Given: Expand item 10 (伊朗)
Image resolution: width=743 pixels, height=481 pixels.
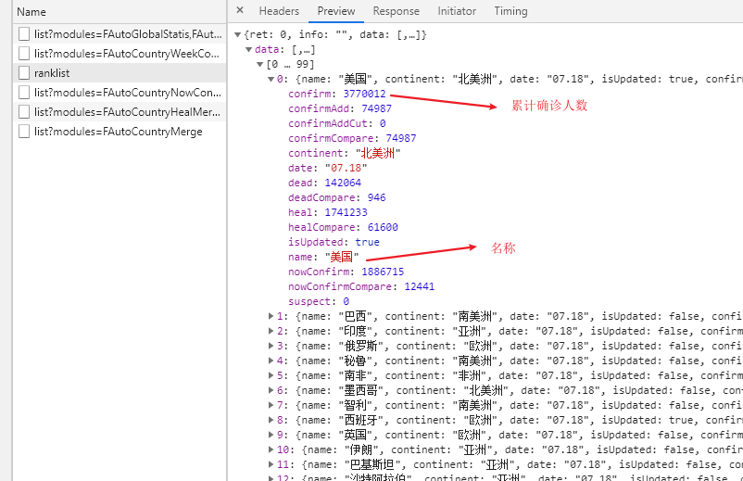Looking at the screenshot, I should pos(271,449).
